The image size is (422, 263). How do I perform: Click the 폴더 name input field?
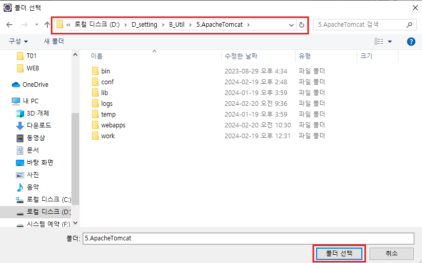point(248,238)
